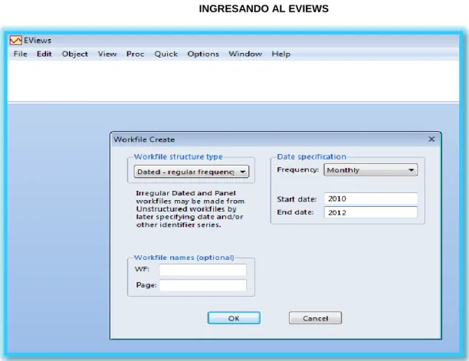Click the 'Workfile Create' dialog title
Screen dimensions: 469x361
click(144, 139)
